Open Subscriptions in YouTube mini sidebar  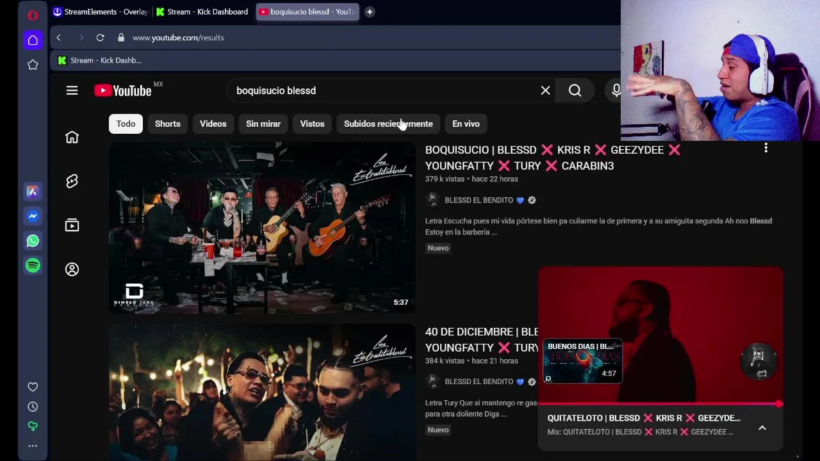(72, 225)
